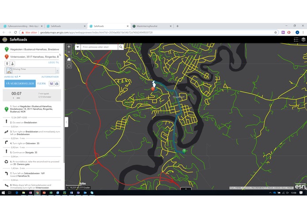Image resolution: width=307 pixels, height=218 pixels.
Task: Reload the page with the refresh icon
Action: pyautogui.click(x=15, y=33)
